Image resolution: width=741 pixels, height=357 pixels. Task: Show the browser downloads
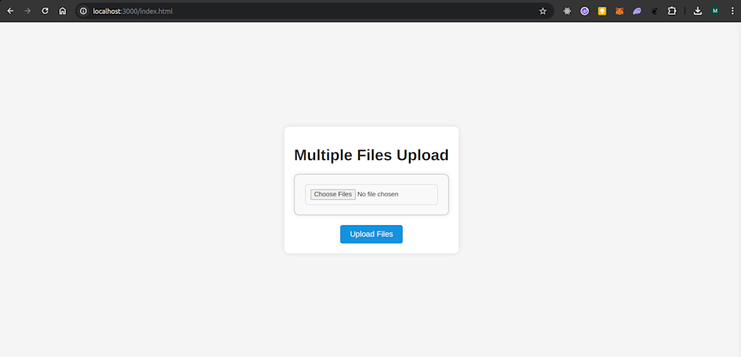[x=698, y=11]
